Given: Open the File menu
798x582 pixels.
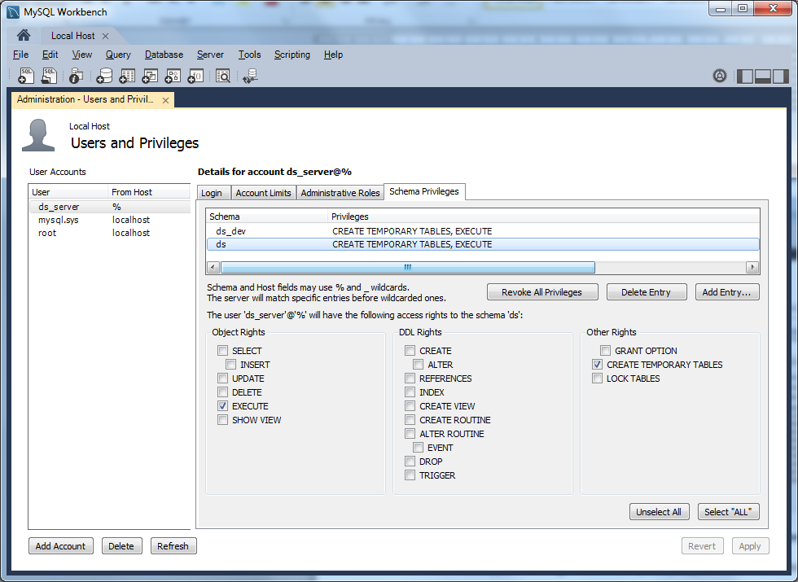Looking at the screenshot, I should [21, 55].
